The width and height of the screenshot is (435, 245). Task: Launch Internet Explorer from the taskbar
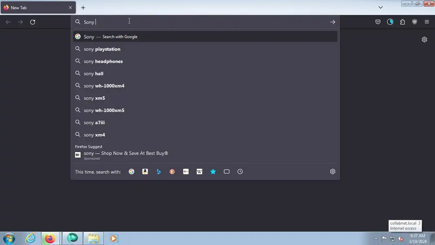coord(31,238)
